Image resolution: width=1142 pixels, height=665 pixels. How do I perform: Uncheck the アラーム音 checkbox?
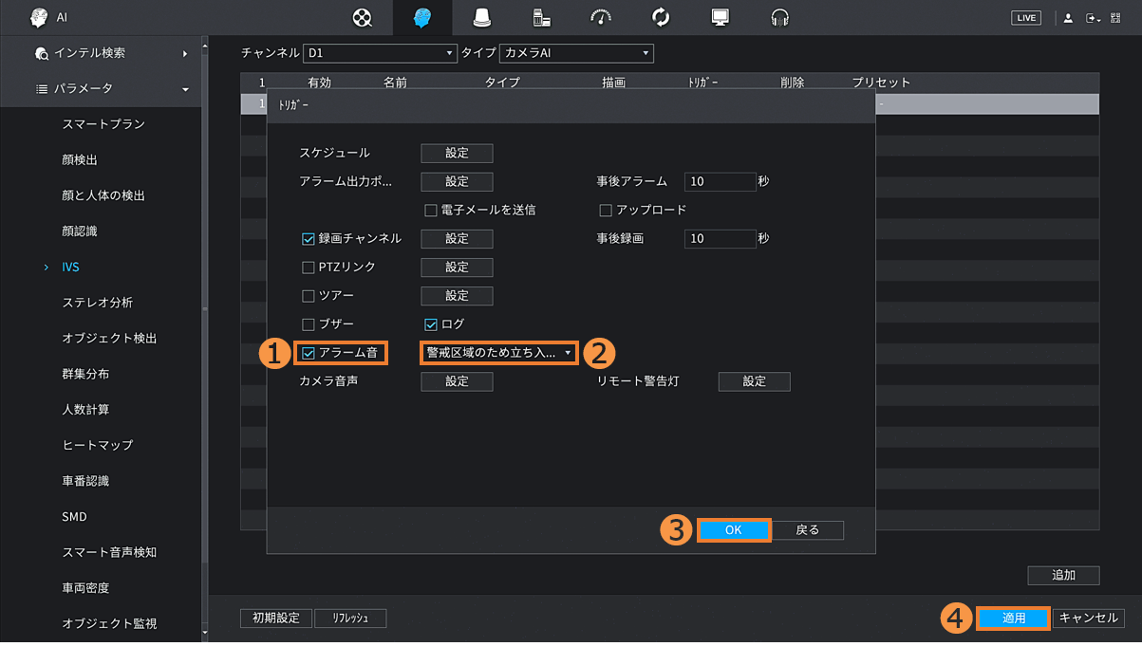click(309, 353)
